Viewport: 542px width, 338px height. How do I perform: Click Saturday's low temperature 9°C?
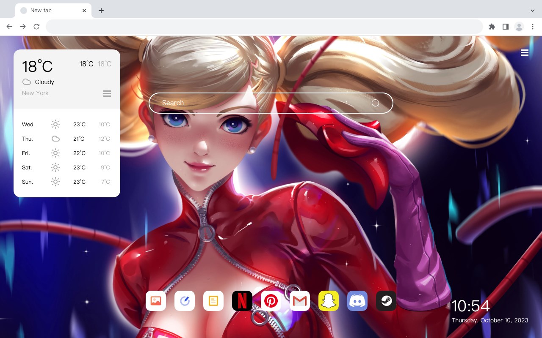(x=105, y=167)
